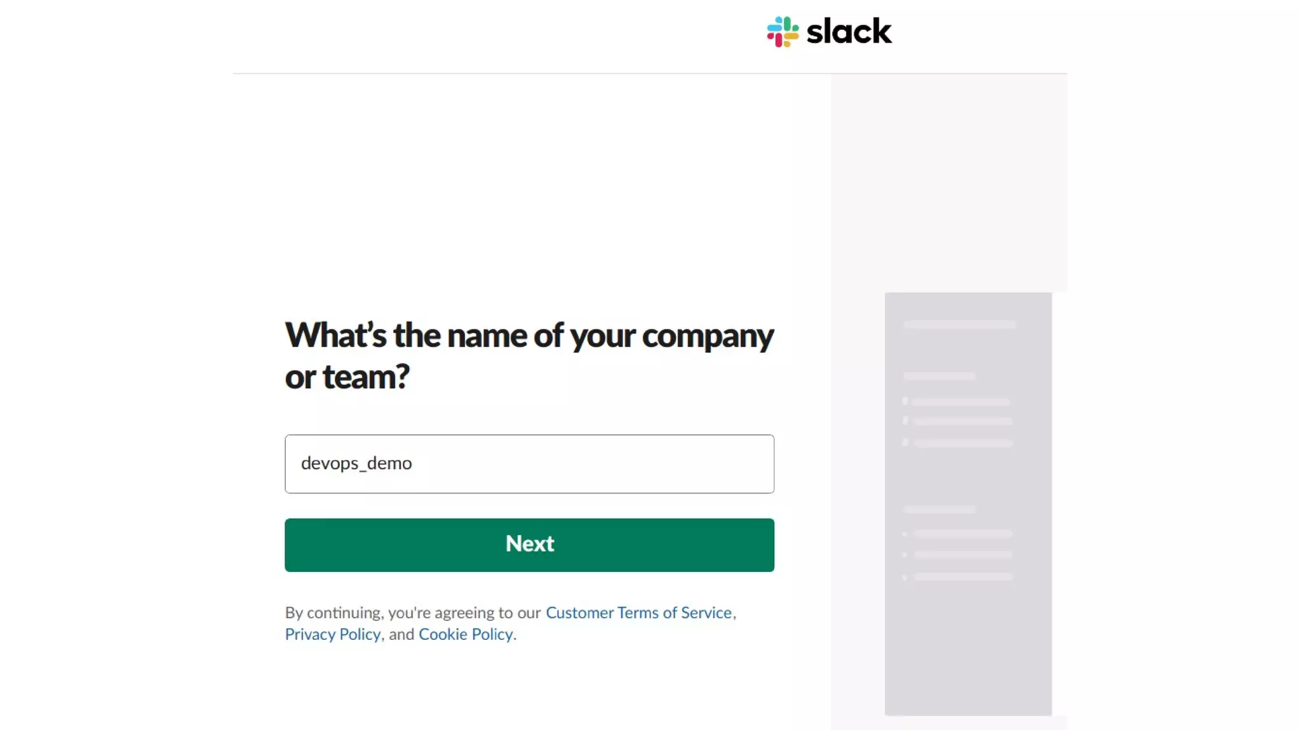Click first section title placeholder in preview
This screenshot has height=730, width=1301.
[939, 376]
